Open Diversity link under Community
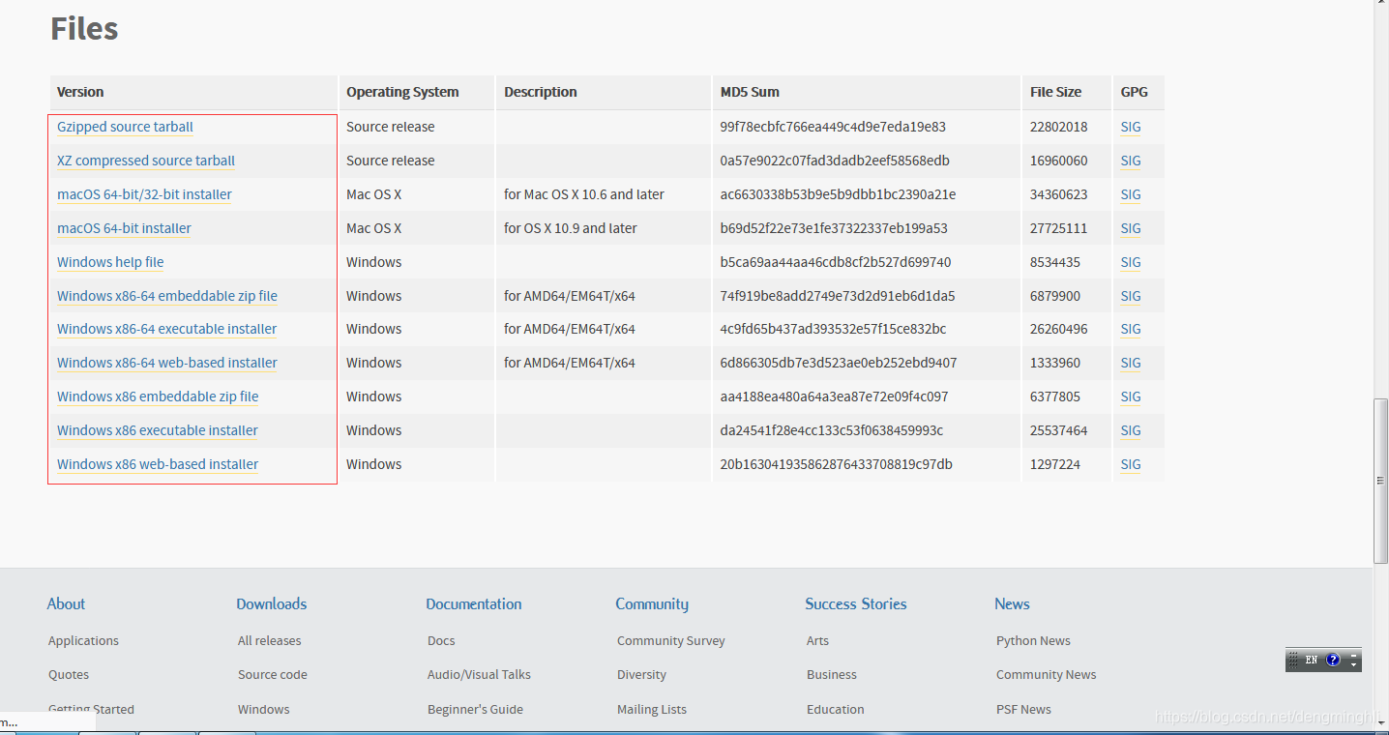 [x=641, y=674]
